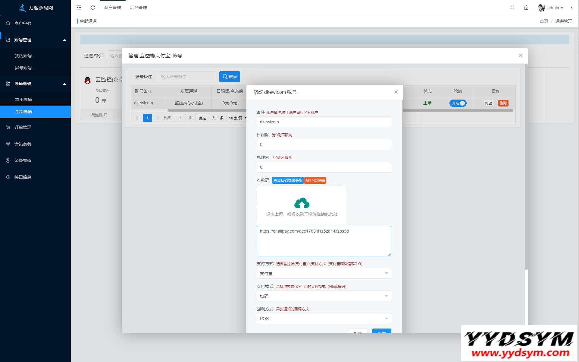Image resolution: width=579 pixels, height=362 pixels.
Task: Click the orange APP-监控端 button
Action: [315, 180]
